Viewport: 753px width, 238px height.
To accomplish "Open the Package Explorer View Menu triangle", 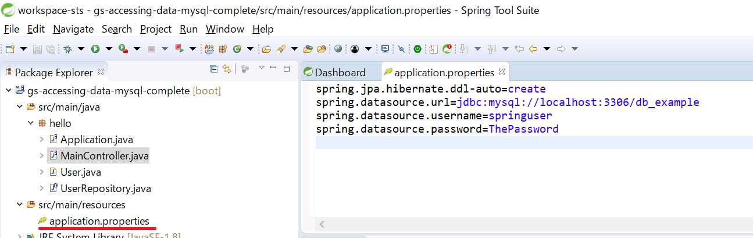I will [x=262, y=68].
